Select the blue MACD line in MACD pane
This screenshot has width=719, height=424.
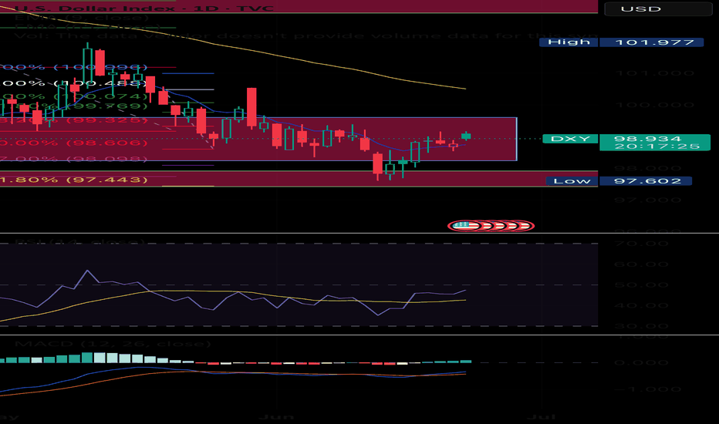click(x=238, y=372)
